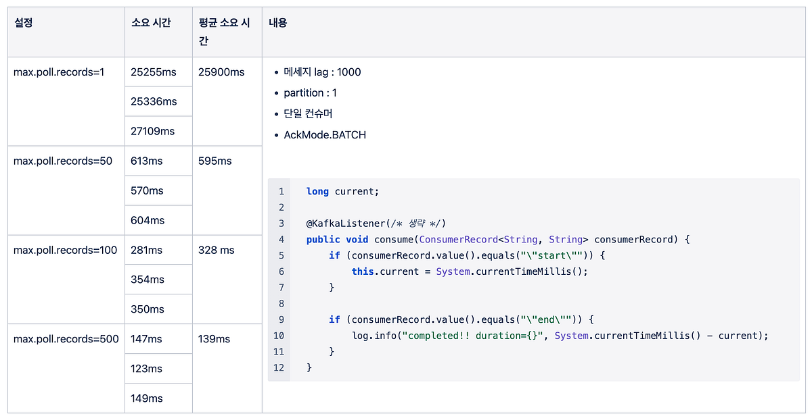Click the 149ms value
This screenshot has width=812, height=418.
pos(147,399)
